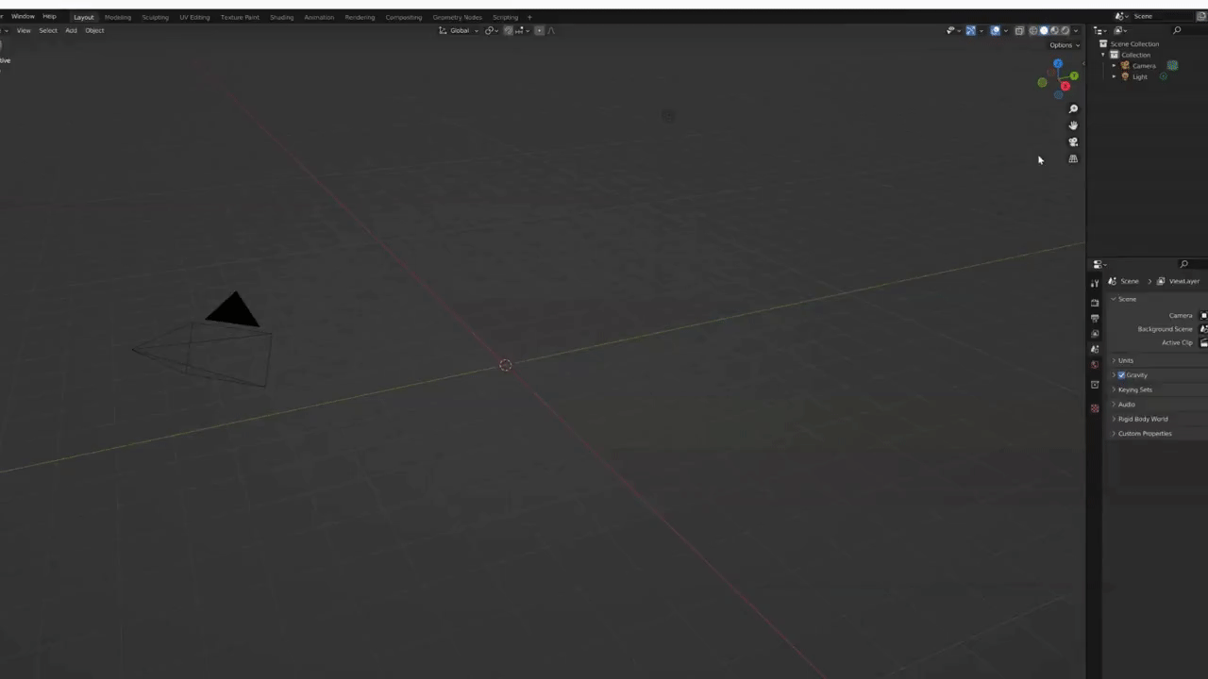Open the Global transform orientation dropdown

461,30
